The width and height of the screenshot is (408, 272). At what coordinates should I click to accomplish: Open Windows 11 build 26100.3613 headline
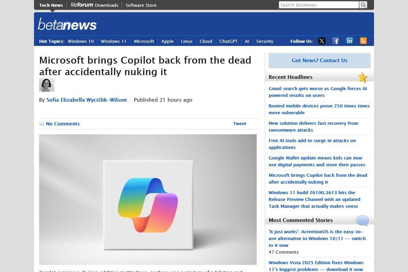pyautogui.click(x=314, y=199)
